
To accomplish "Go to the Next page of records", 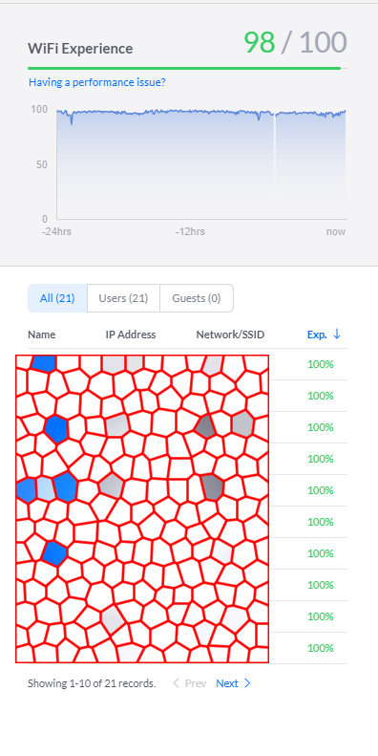I will coord(227,683).
